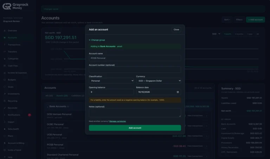Switch to the Liabilities (2) tab
The image size is (270, 159).
(x=78, y=96)
